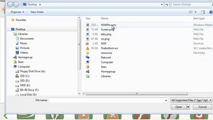The height and width of the screenshot is (120, 213).
Task: Click the horizontal scrollbar left arrow
Action: tap(84, 94)
